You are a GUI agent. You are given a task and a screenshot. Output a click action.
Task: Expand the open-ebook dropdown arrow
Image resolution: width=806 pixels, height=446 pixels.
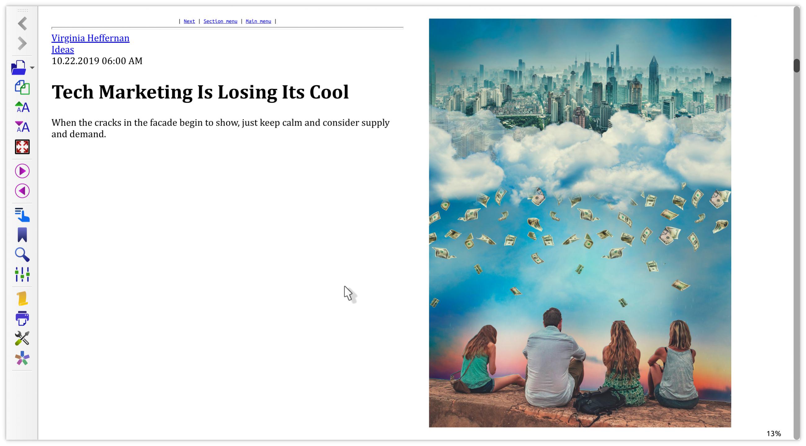pos(32,68)
